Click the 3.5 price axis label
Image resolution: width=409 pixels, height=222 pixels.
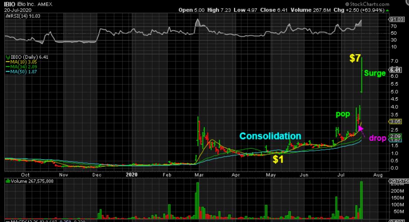394,115
